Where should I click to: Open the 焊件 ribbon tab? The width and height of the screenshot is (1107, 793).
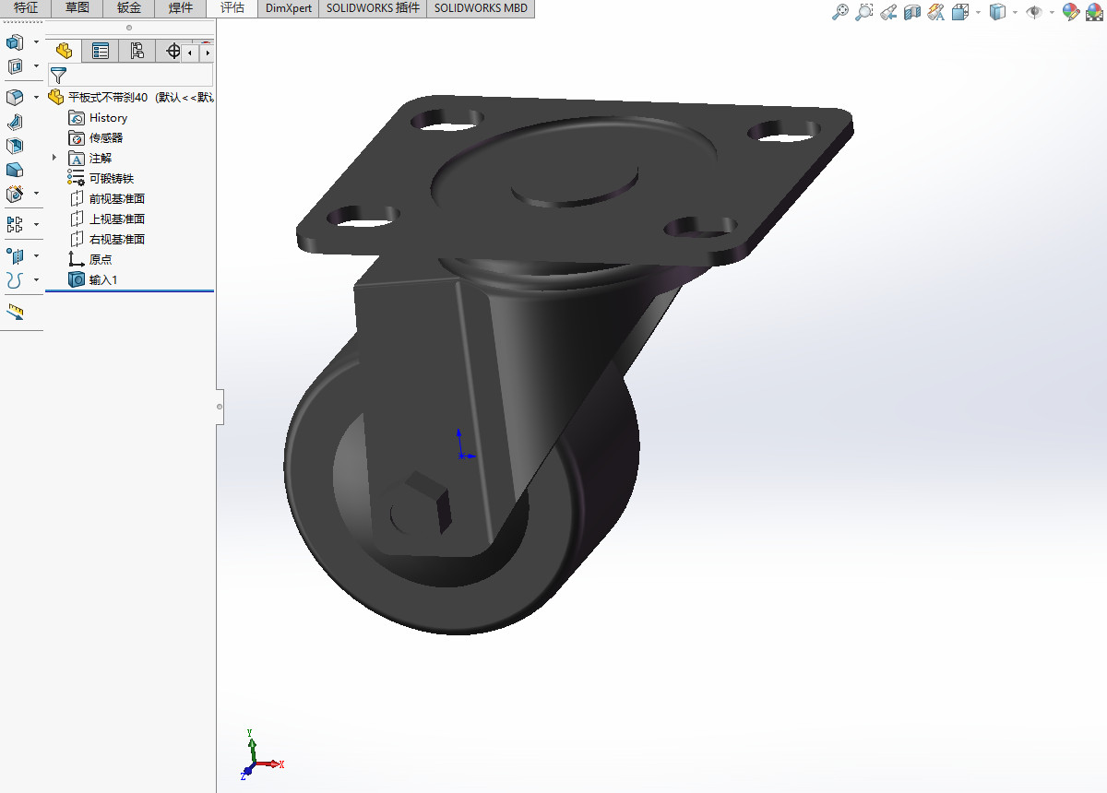[x=181, y=8]
